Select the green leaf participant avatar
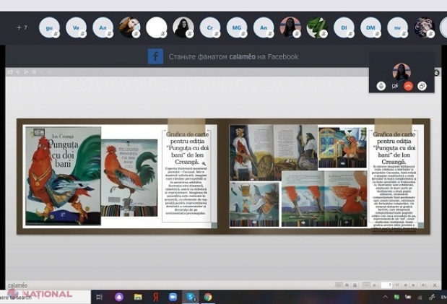 click(317, 27)
